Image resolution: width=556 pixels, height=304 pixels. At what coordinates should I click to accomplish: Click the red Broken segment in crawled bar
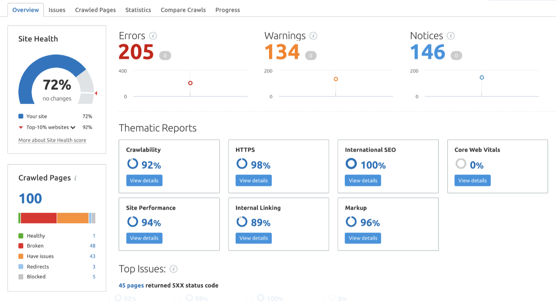click(x=39, y=218)
